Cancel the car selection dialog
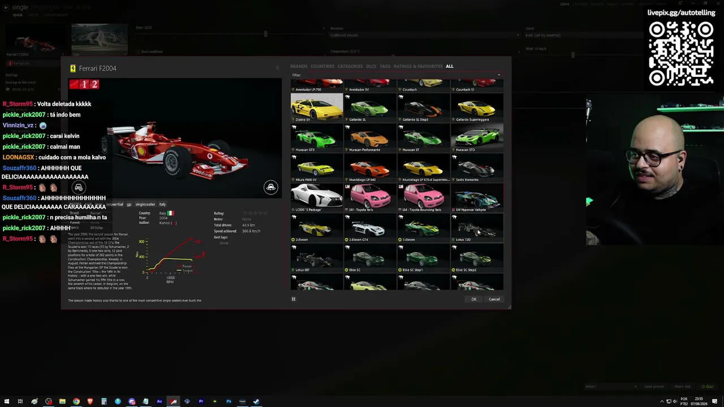Viewport: 724px width, 407px height. [494, 299]
